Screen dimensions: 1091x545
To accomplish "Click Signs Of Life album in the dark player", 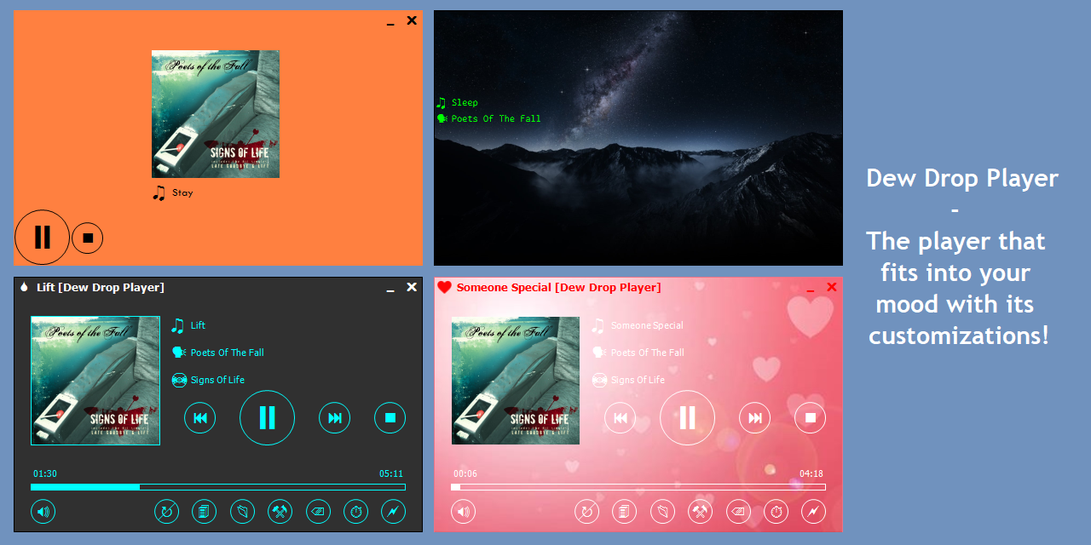I will [217, 380].
